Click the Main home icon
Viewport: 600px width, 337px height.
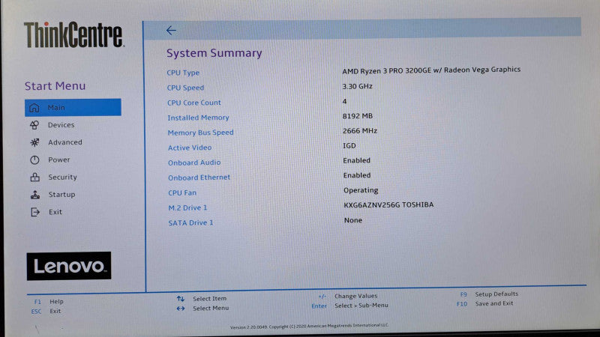(x=34, y=108)
